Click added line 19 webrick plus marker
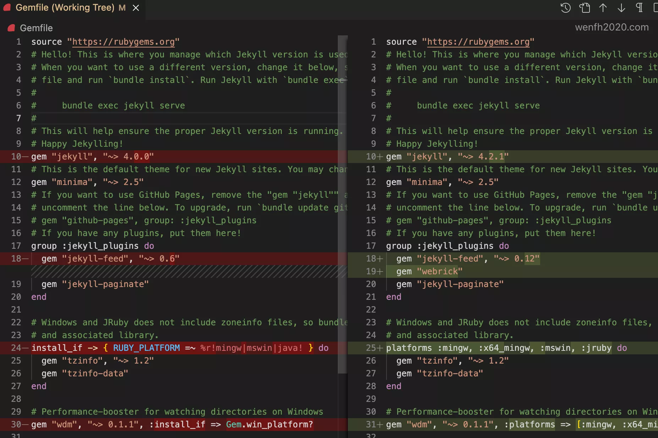This screenshot has width=658, height=438. click(x=380, y=271)
